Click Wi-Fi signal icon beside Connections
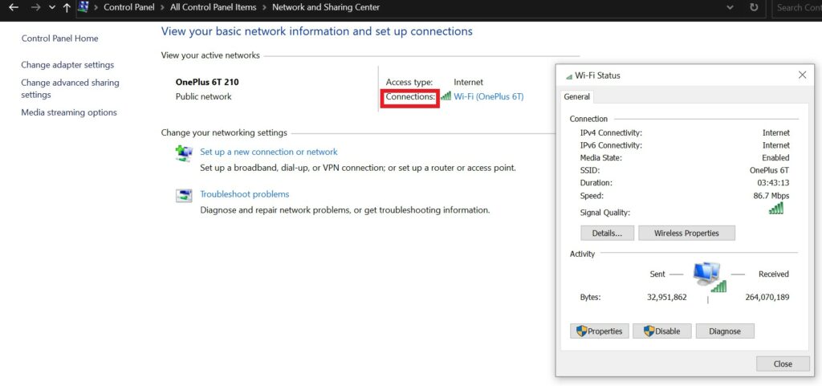 (x=446, y=95)
